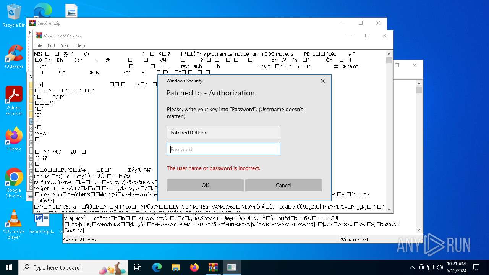Open the Recycle Bin desktop icon
Image resolution: width=489 pixels, height=275 pixels.
(14, 15)
